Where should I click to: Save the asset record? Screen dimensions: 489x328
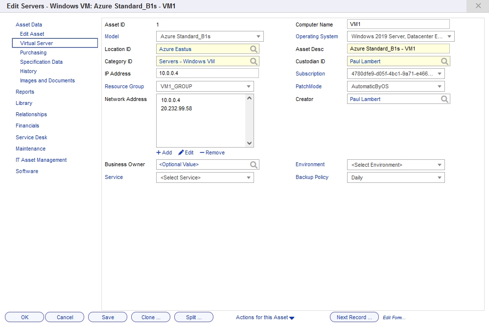(107, 317)
